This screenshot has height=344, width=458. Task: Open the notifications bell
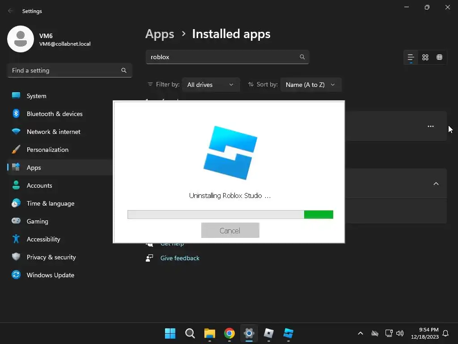point(446,333)
